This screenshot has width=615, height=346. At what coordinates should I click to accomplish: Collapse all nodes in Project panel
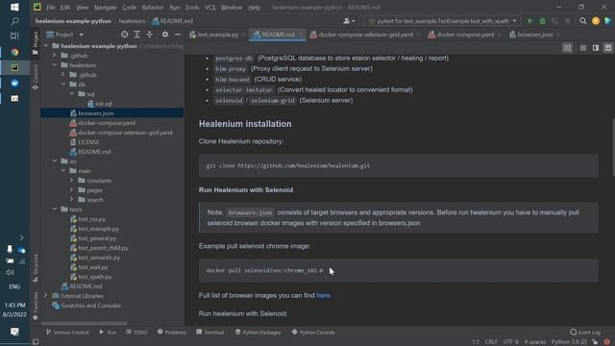(150, 35)
